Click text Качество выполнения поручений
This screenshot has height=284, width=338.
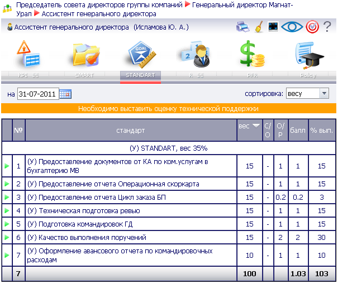coord(87,238)
